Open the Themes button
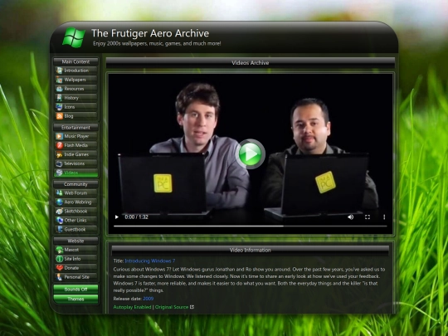 tap(75, 299)
